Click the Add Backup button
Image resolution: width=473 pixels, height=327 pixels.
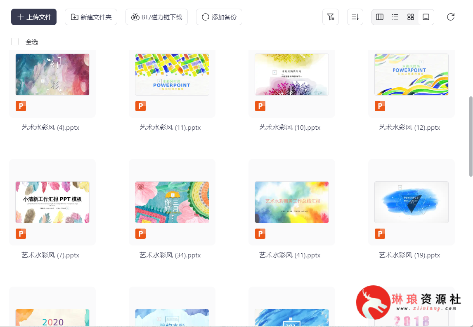[x=219, y=17]
